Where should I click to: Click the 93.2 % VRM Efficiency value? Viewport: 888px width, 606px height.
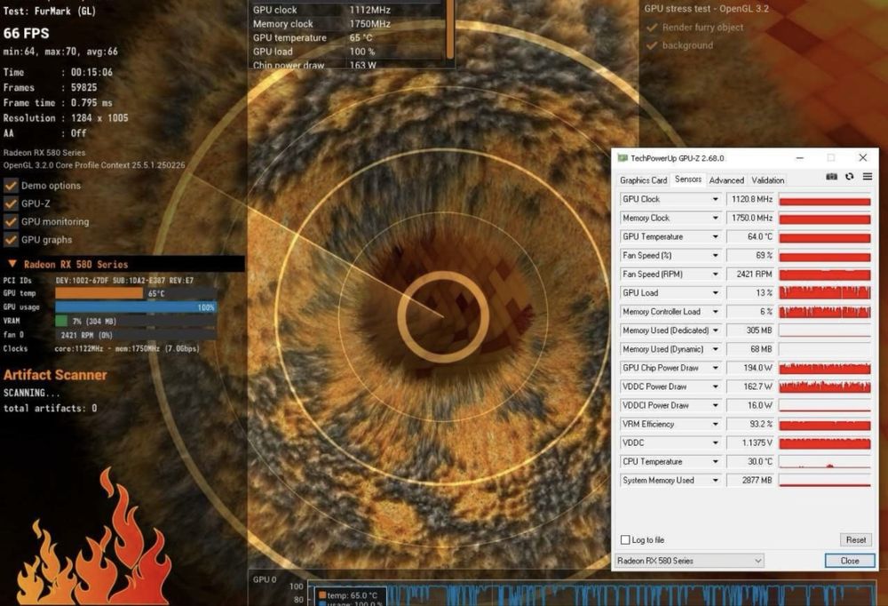click(x=751, y=424)
